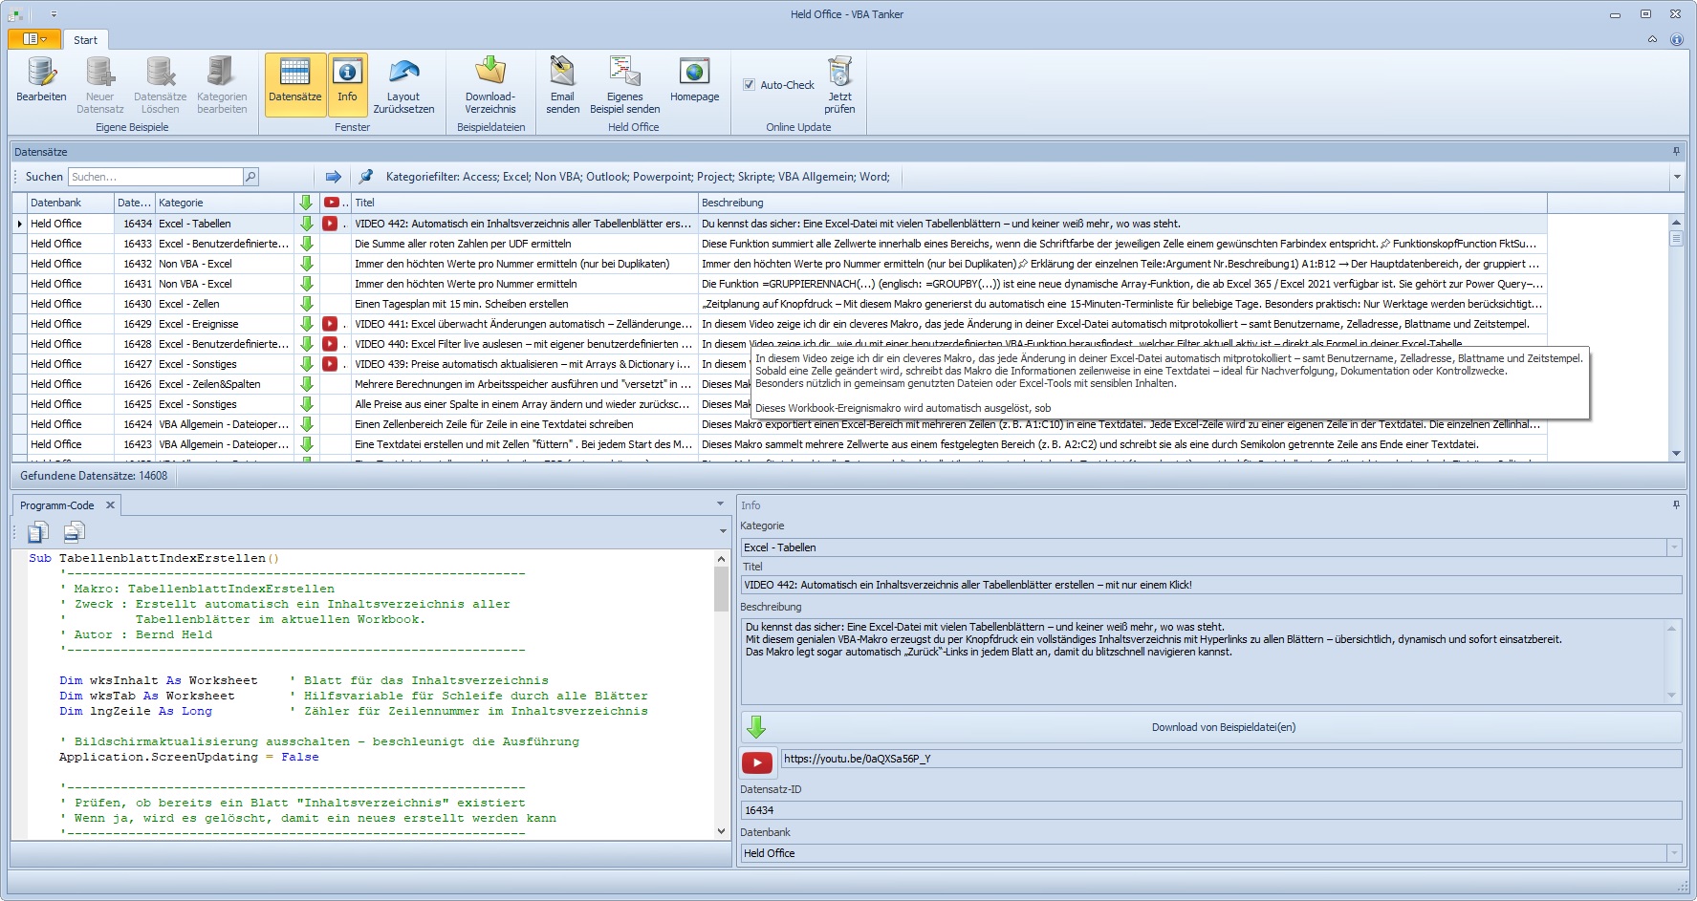Toggle the Auto-Check checkbox
The width and height of the screenshot is (1697, 901).
tap(750, 85)
